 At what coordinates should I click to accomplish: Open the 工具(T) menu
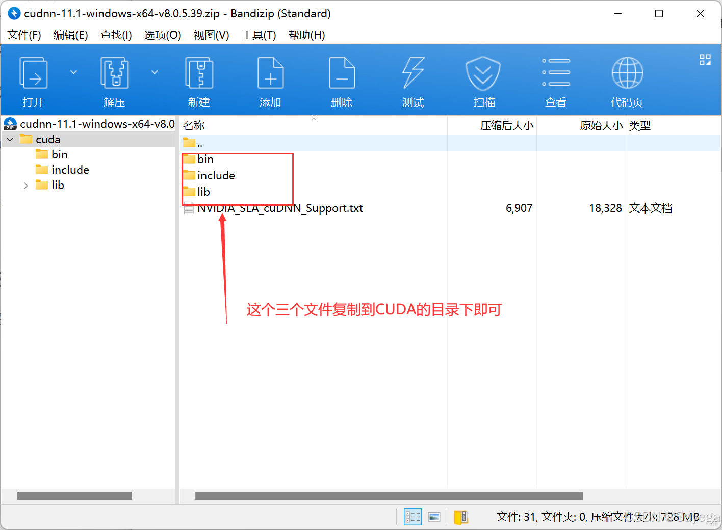tap(259, 35)
